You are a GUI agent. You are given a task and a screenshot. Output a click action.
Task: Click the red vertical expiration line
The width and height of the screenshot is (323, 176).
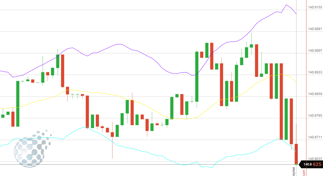coord(306,81)
